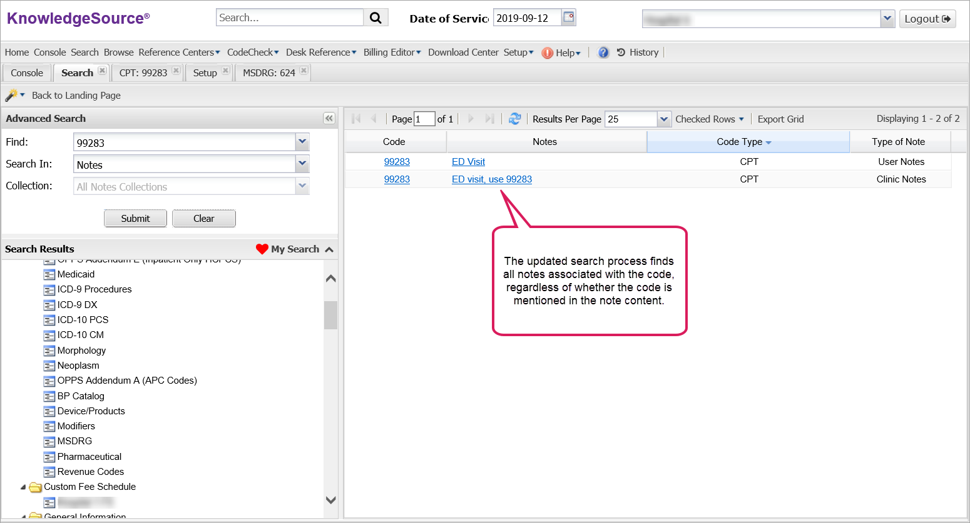The height and width of the screenshot is (523, 970).
Task: Click the search results scrollbar thumb
Action: tap(330, 315)
